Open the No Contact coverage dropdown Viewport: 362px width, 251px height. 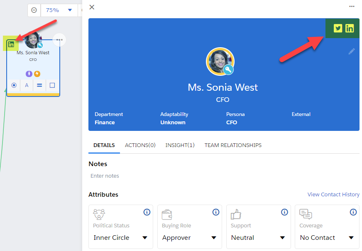click(x=327, y=238)
